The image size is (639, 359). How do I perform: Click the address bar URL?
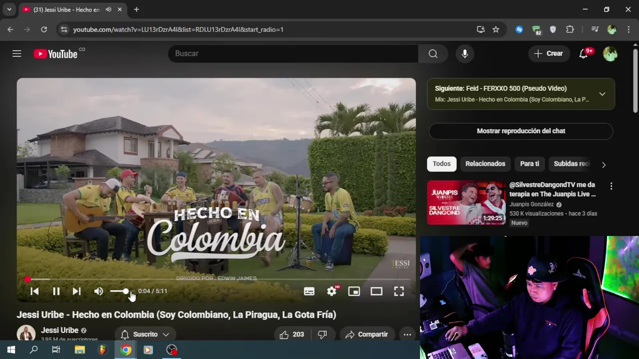click(x=178, y=29)
